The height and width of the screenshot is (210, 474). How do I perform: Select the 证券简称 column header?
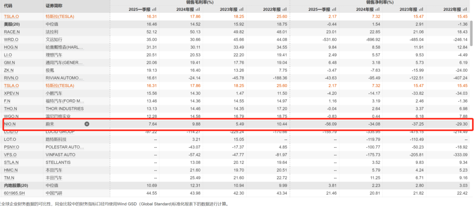pyautogui.click(x=54, y=5)
